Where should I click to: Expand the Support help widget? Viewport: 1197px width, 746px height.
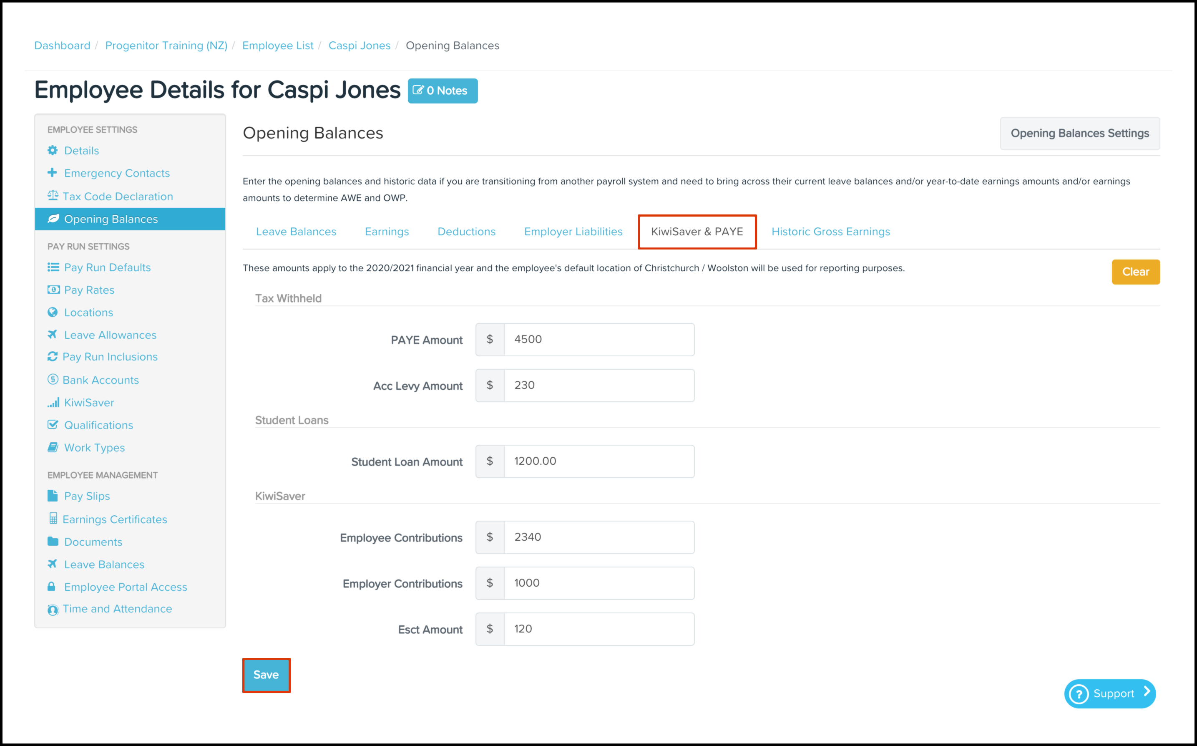1110,693
